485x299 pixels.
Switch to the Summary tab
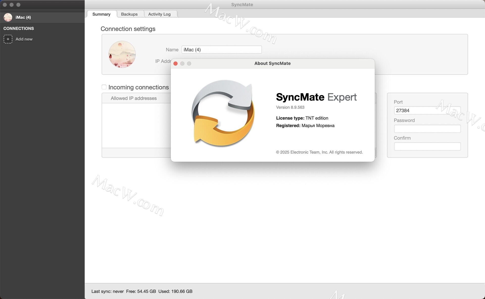pyautogui.click(x=101, y=14)
